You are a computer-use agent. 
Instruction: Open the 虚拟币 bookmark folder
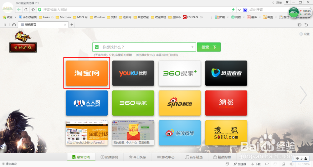click(x=174, y=17)
